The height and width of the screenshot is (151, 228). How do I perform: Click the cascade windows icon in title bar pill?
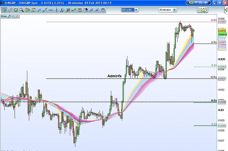pyautogui.click(x=206, y=3)
